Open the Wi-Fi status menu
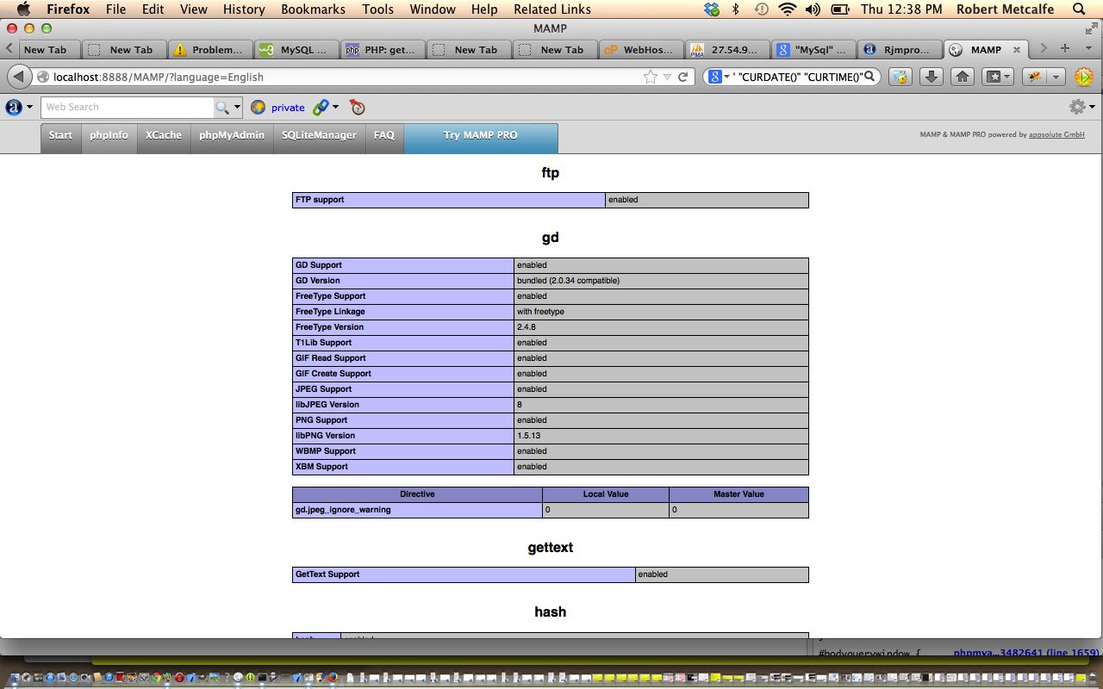1103x689 pixels. click(787, 9)
